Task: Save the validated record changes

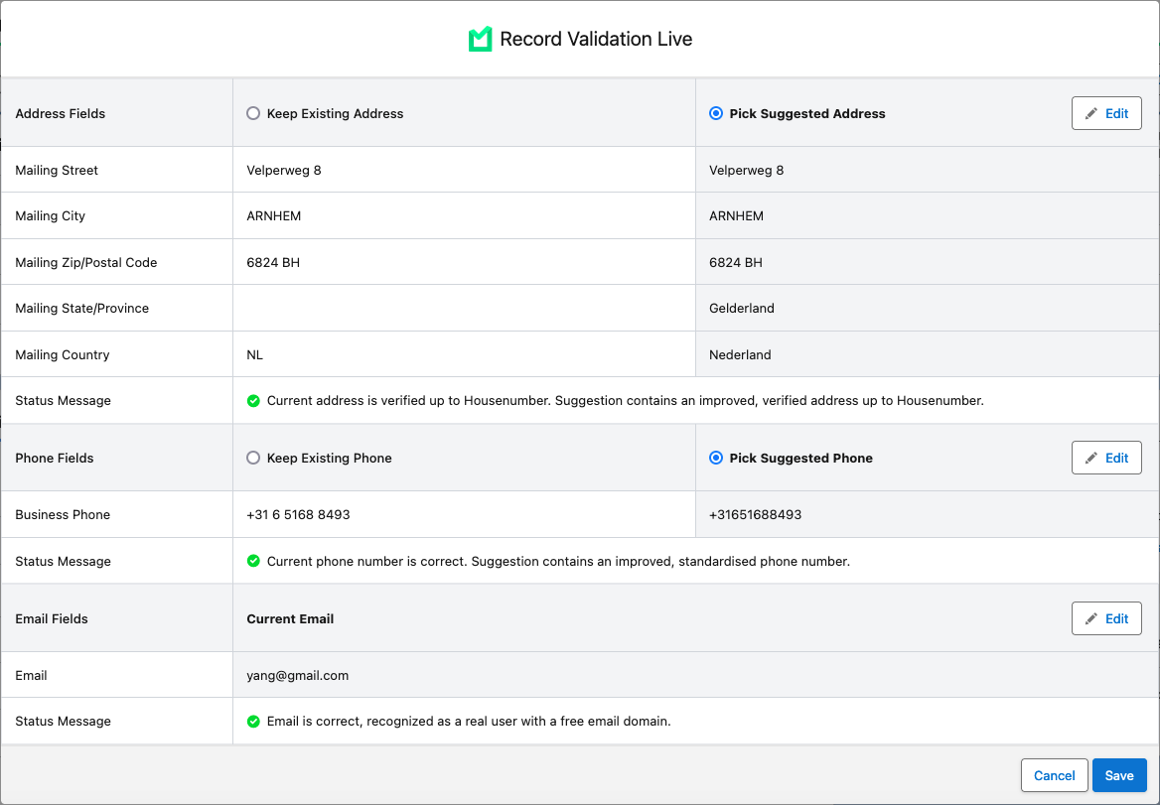Action: click(x=1119, y=775)
